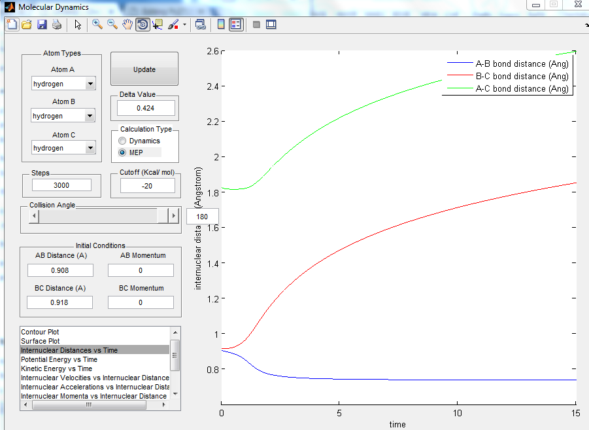Select the MEP radio button
The height and width of the screenshot is (430, 589).
pos(122,152)
